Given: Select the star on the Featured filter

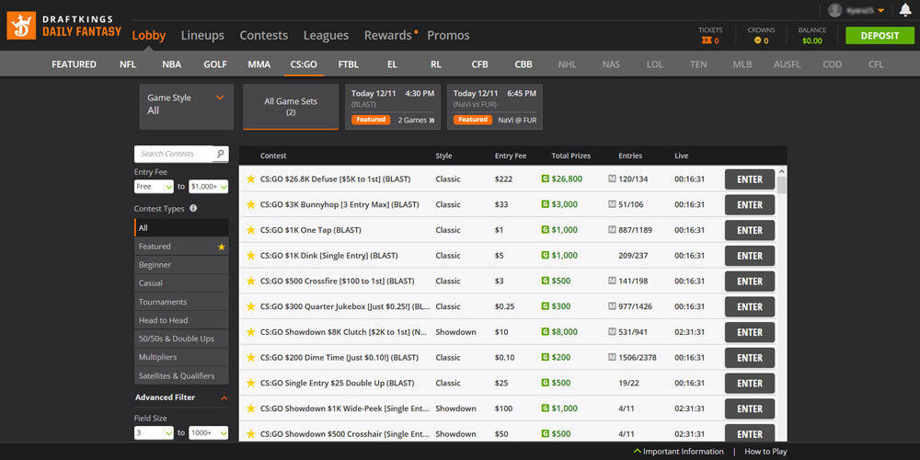Looking at the screenshot, I should [x=221, y=247].
